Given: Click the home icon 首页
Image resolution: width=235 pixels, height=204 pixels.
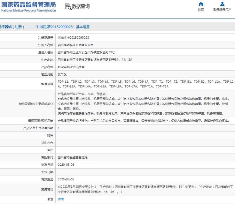Looking at the screenshot, I should pos(201,4).
